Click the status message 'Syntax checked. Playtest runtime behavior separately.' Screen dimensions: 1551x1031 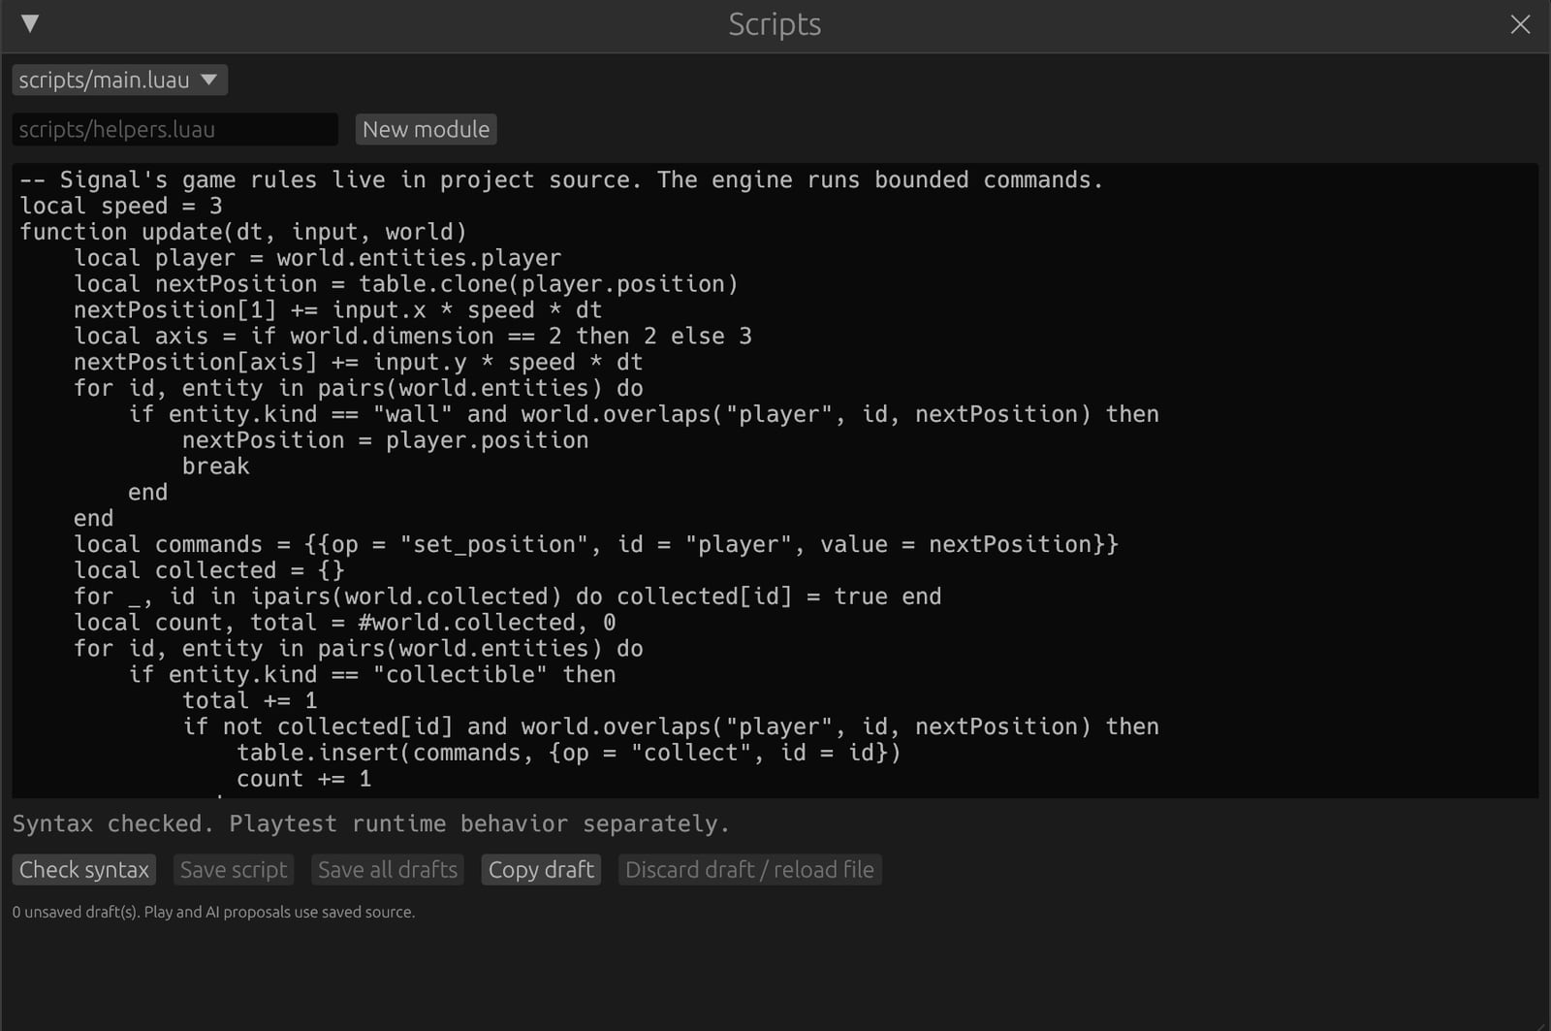[370, 823]
